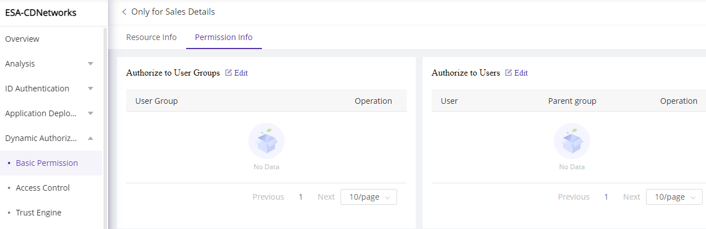Screen dimensions: 706x229
Task: Click the ID Authentication sidebar label
Action: tap(37, 89)
